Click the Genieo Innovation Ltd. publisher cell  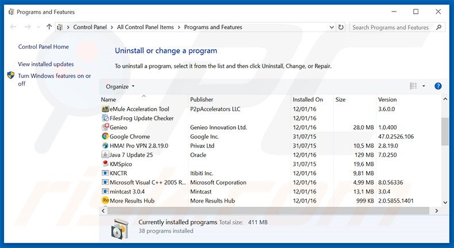[218, 127]
